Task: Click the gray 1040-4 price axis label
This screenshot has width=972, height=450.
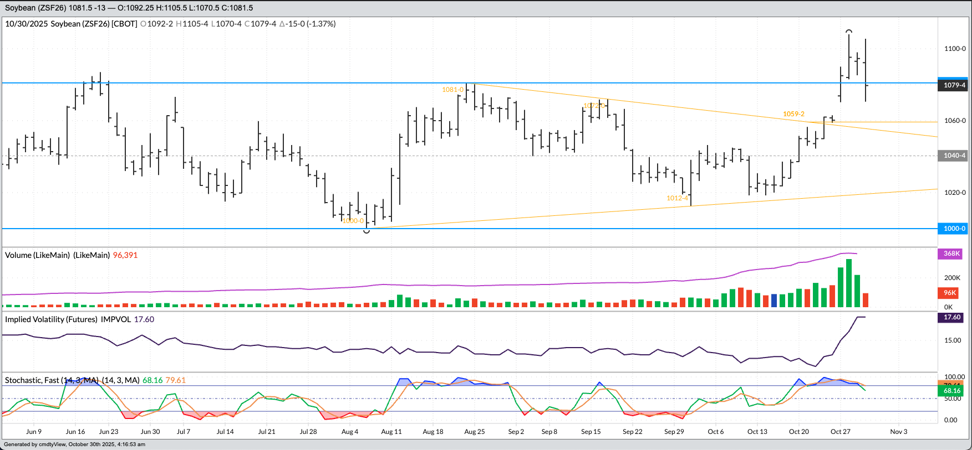Action: (x=954, y=156)
